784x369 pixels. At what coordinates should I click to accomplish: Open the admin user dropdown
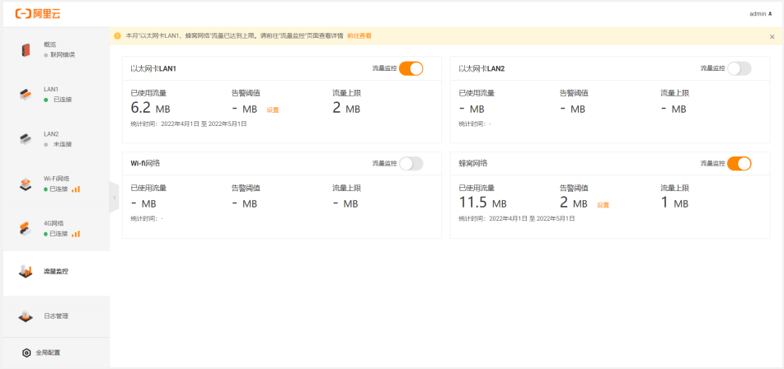click(x=760, y=14)
